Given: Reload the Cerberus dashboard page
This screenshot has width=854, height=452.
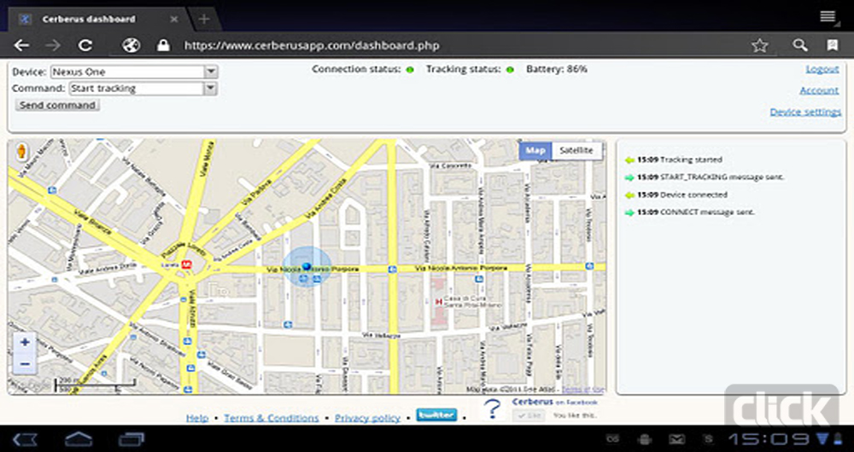Looking at the screenshot, I should [x=85, y=46].
